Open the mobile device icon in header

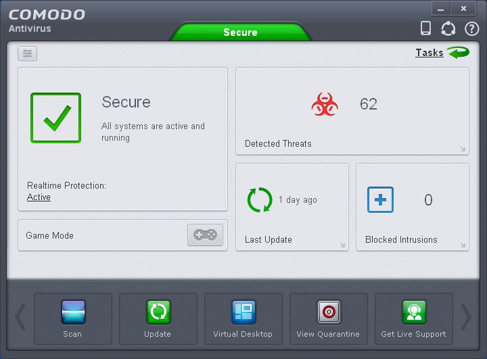pos(425,28)
